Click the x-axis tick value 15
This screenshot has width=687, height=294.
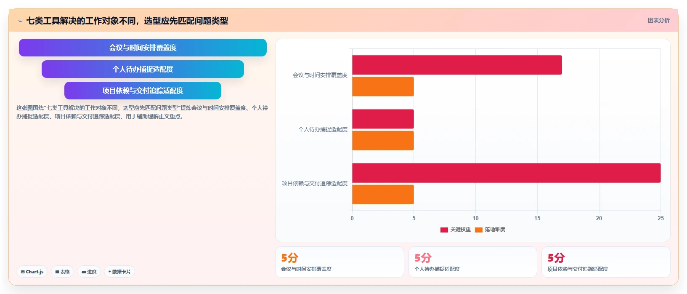coord(537,218)
